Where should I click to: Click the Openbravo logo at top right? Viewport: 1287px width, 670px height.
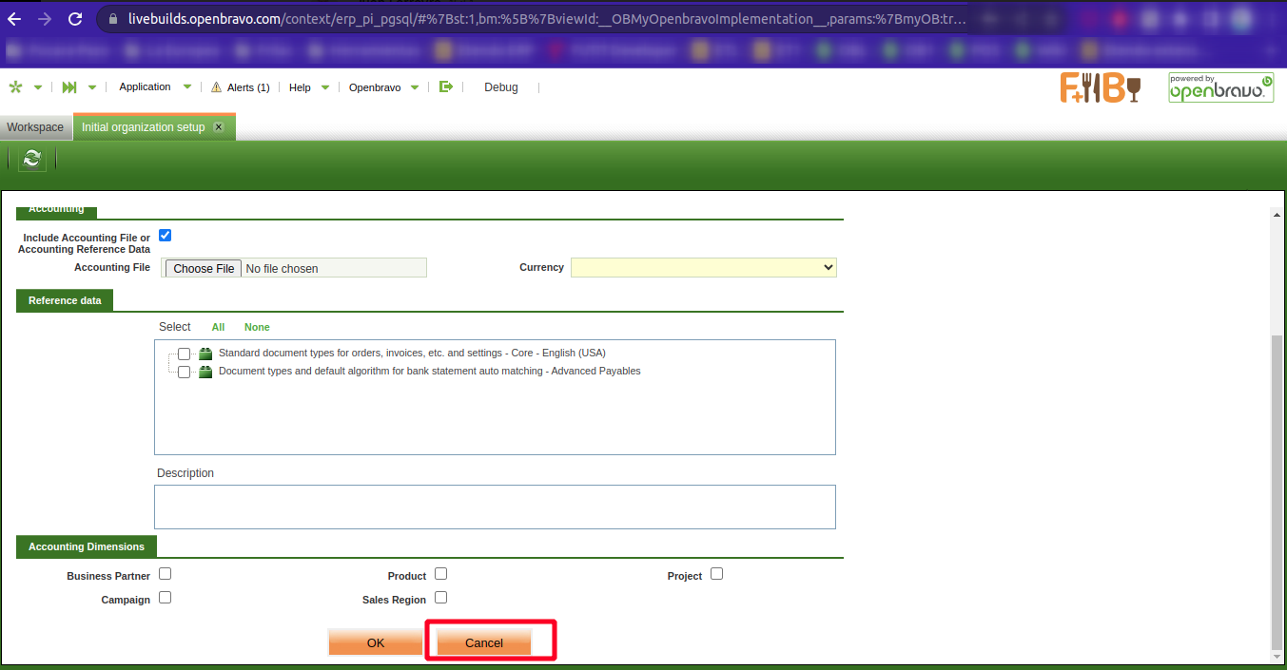[x=1220, y=88]
